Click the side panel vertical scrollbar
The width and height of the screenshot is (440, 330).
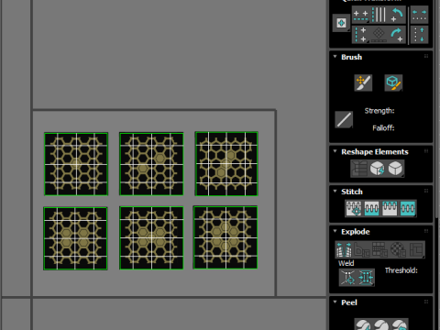pyautogui.click(x=436, y=110)
